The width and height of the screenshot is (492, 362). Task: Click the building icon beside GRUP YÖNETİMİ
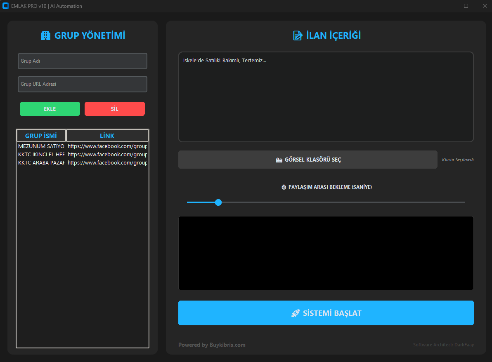[45, 36]
